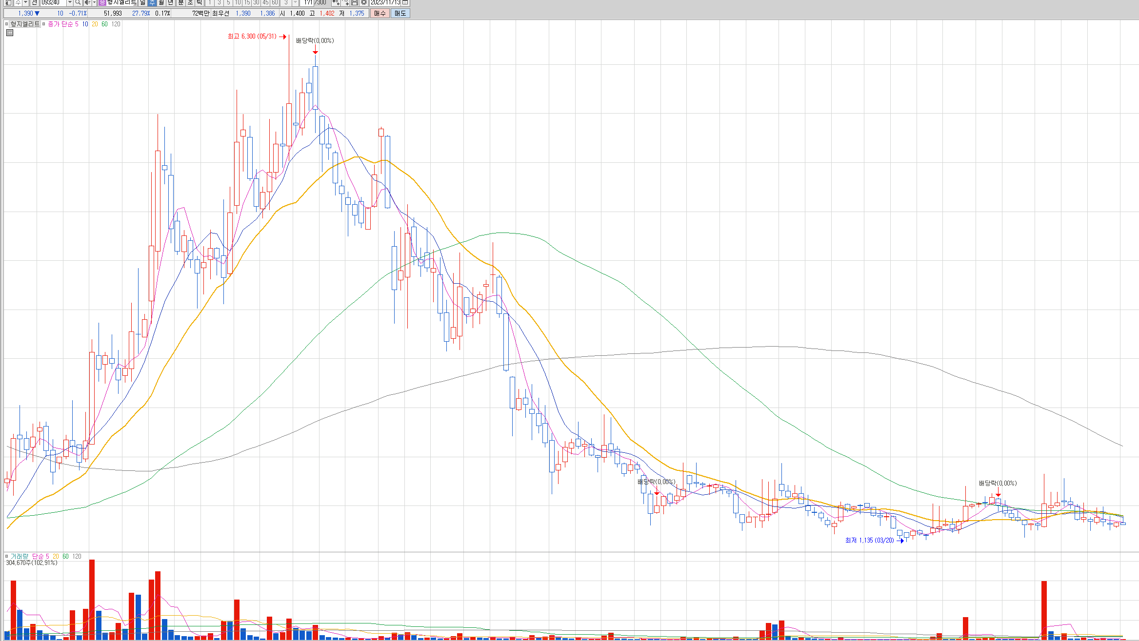Click the sound speaker icon

coord(87,2)
